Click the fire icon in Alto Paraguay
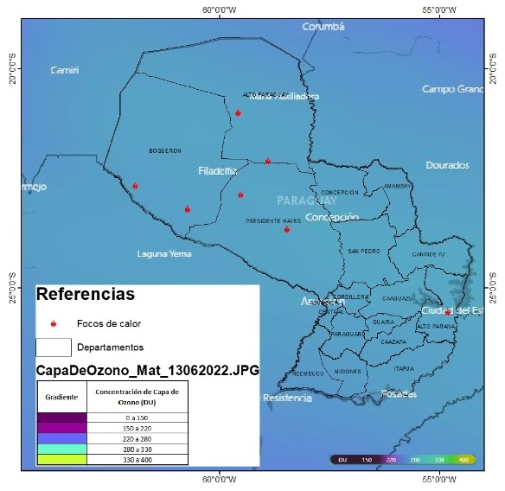Screen dimensions: 505x491 pos(238,113)
